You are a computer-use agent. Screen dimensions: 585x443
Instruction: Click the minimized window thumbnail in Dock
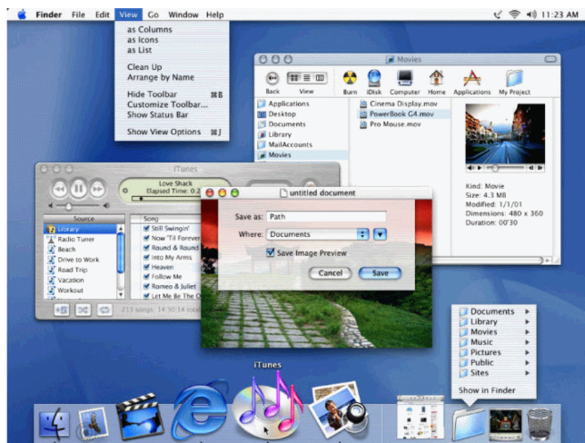421,417
